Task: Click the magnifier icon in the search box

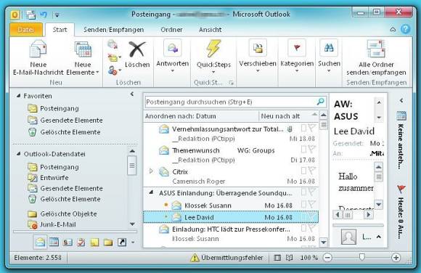Action: coord(320,102)
